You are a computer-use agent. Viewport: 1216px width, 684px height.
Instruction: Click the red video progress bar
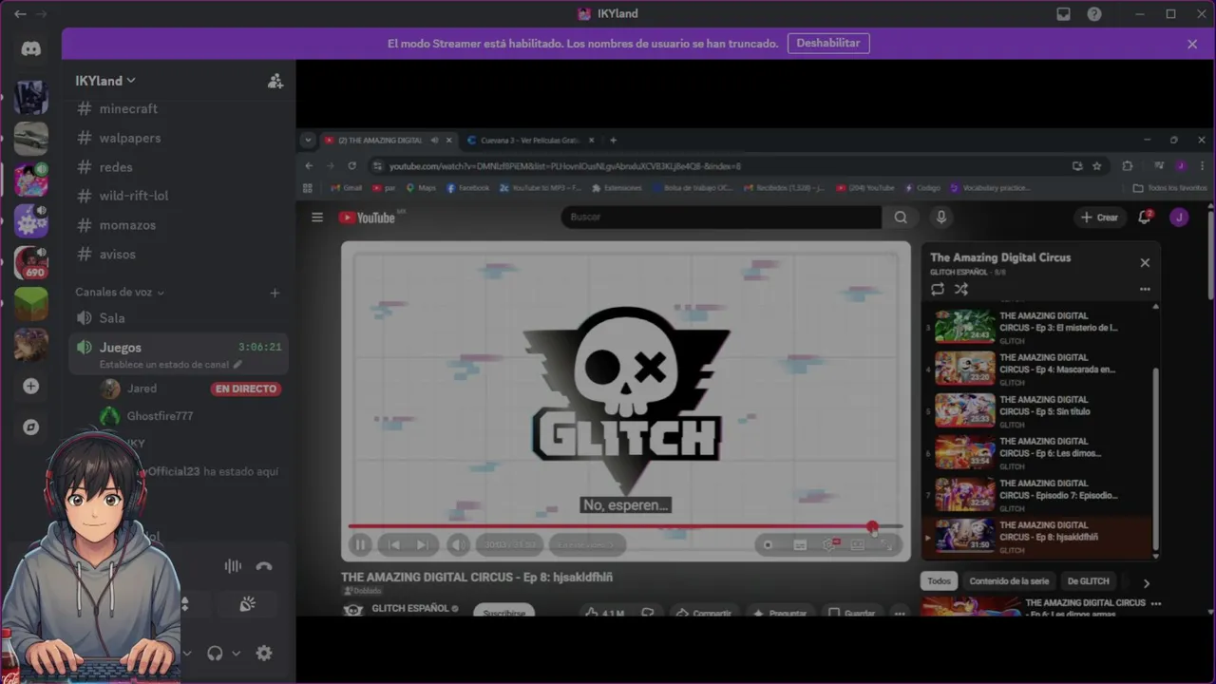[x=625, y=526]
